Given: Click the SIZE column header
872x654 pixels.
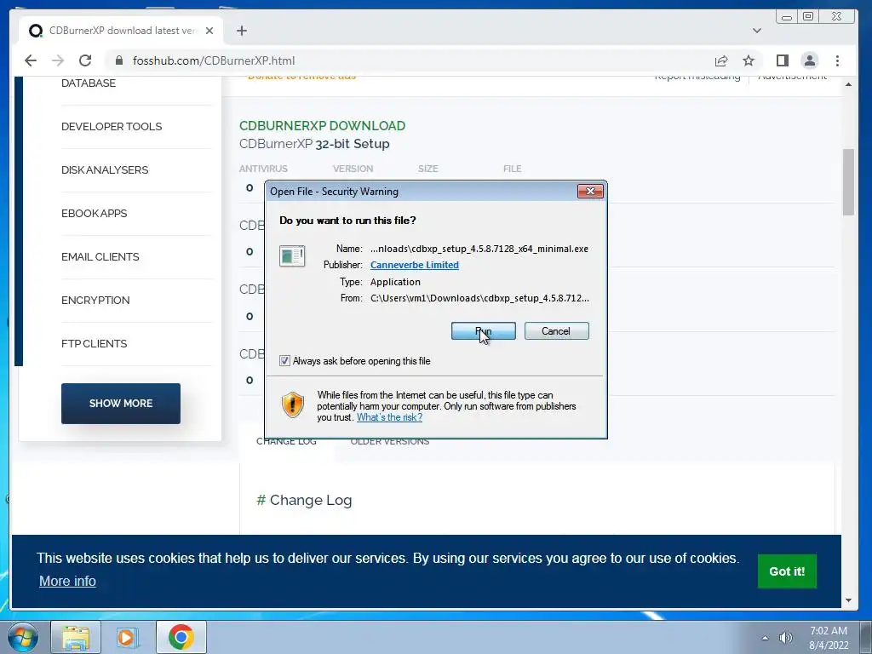Looking at the screenshot, I should click(428, 169).
